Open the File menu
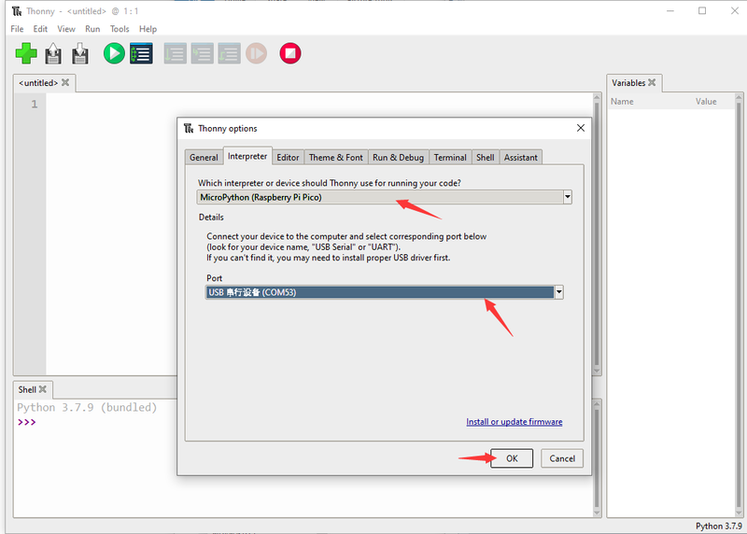Viewport: 747px width, 534px height. [x=17, y=29]
